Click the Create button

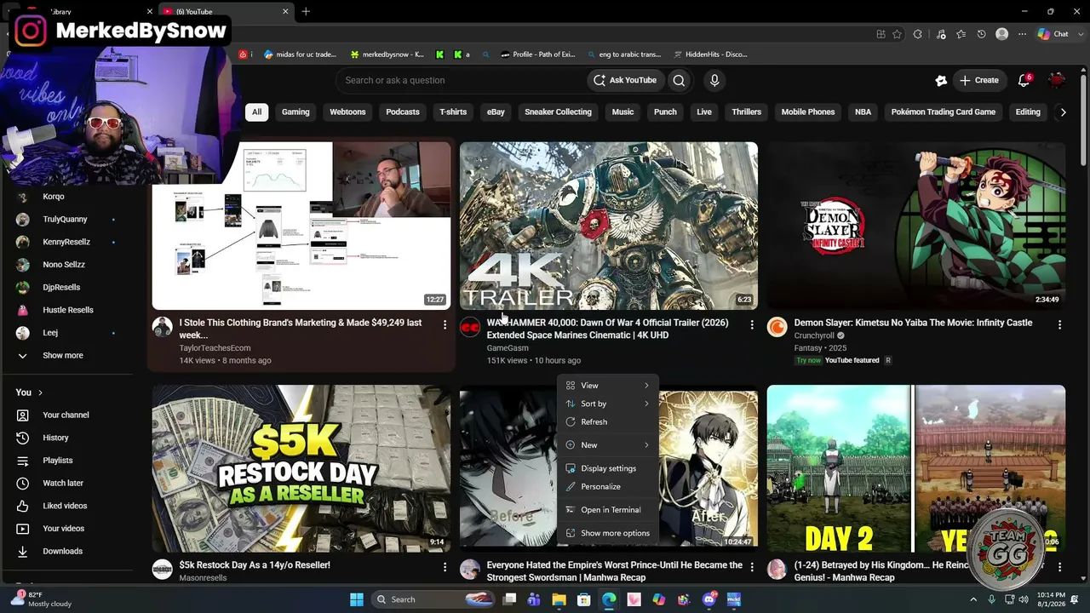(979, 80)
